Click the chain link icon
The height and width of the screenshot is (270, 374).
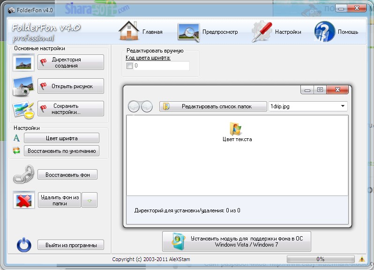pyautogui.click(x=23, y=174)
